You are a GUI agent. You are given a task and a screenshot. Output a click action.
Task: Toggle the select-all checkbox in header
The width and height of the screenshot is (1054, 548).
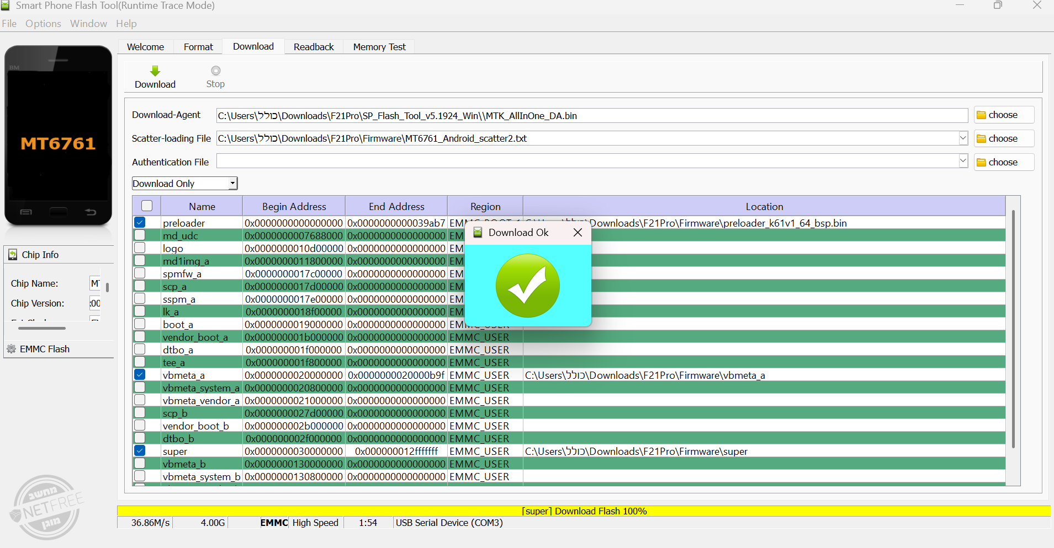point(147,206)
